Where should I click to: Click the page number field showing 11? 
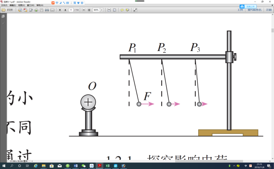71,10
